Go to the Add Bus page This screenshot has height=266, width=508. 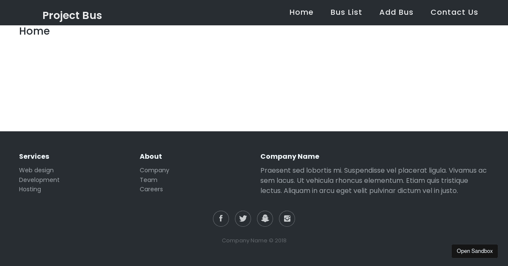click(396, 12)
